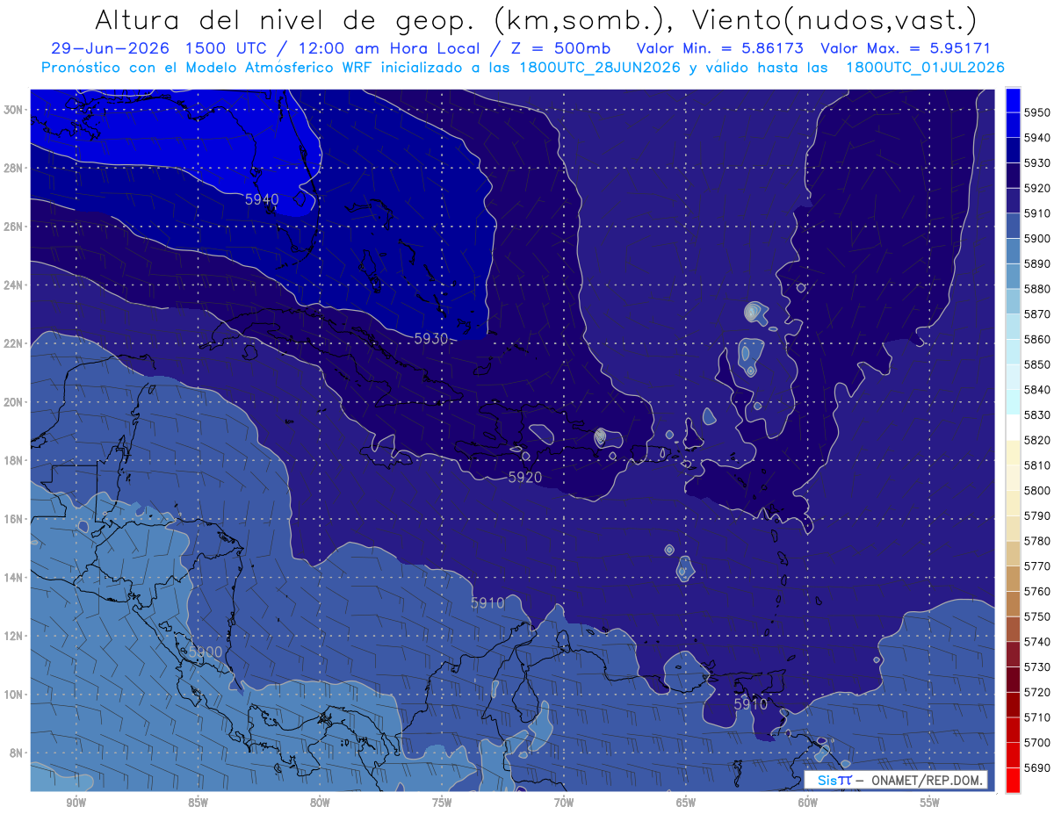Click the 'Z = 500mb' level text
Viewport: 1054px width, 814px height.
point(555,49)
